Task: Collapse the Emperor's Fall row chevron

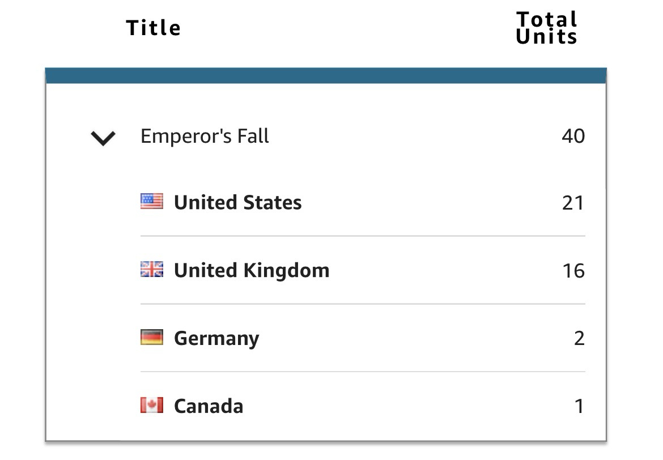Action: click(103, 138)
